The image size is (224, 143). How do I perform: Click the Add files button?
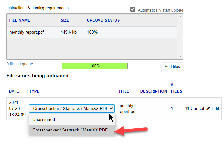tap(172, 66)
